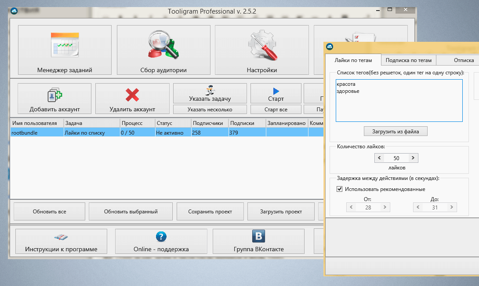Sort by Имя пользователя column header
This screenshot has height=286, width=479.
(37, 123)
